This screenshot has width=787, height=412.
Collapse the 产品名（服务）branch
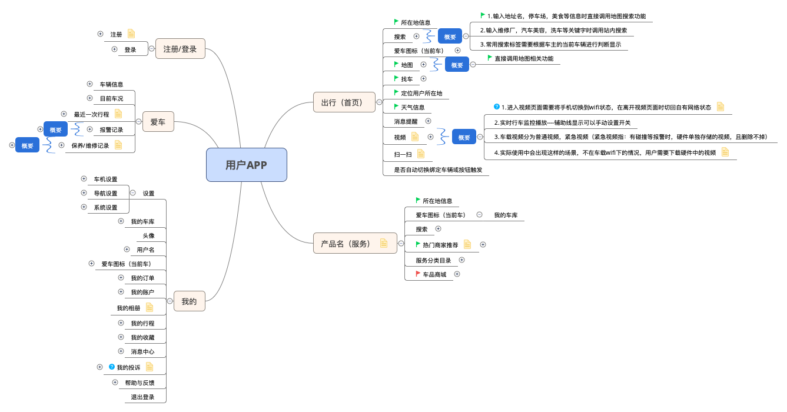(401, 243)
